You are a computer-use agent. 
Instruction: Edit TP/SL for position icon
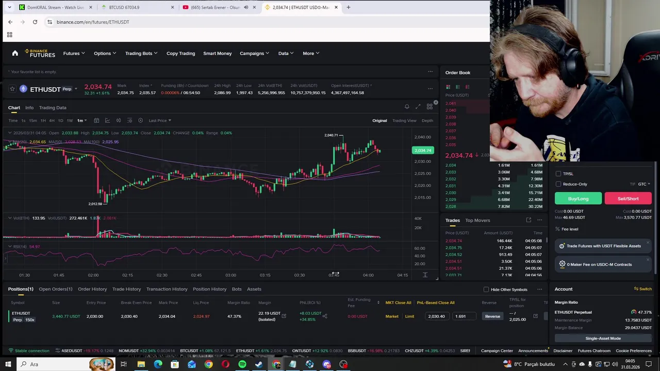[535, 316]
